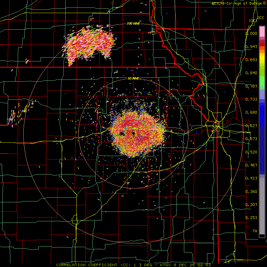The height and width of the screenshot is (267, 267).
Task: Click the Correlation Coefficient KTWX caption text
Action: 133,265
